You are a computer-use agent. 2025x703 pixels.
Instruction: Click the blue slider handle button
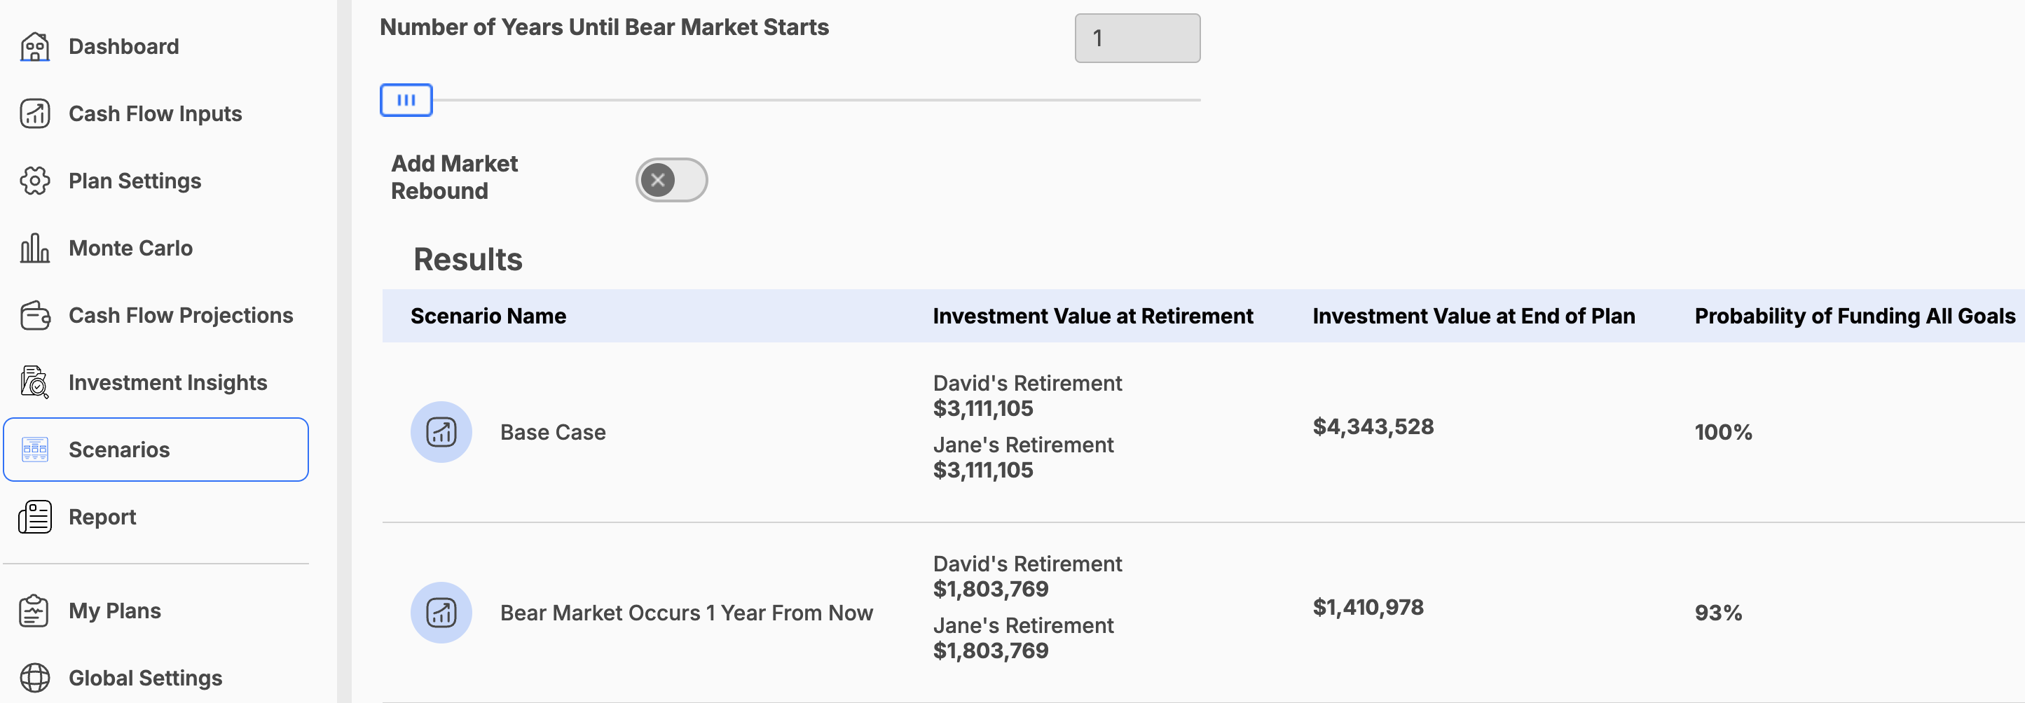pos(406,99)
